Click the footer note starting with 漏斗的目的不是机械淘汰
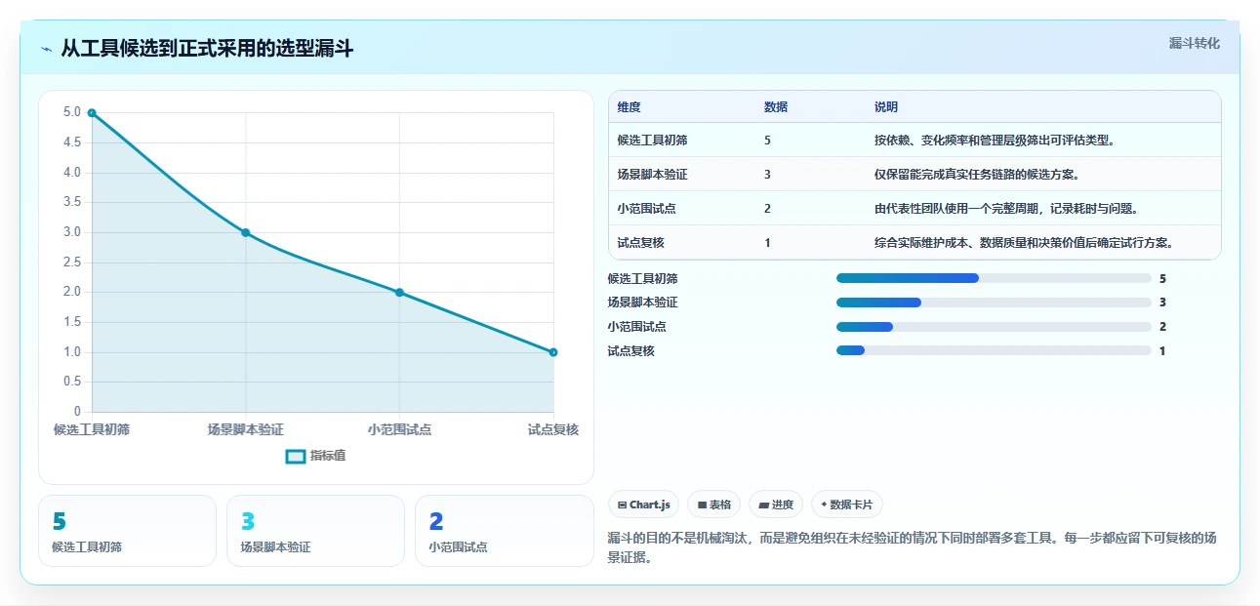This screenshot has height=606, width=1260. coord(913,548)
